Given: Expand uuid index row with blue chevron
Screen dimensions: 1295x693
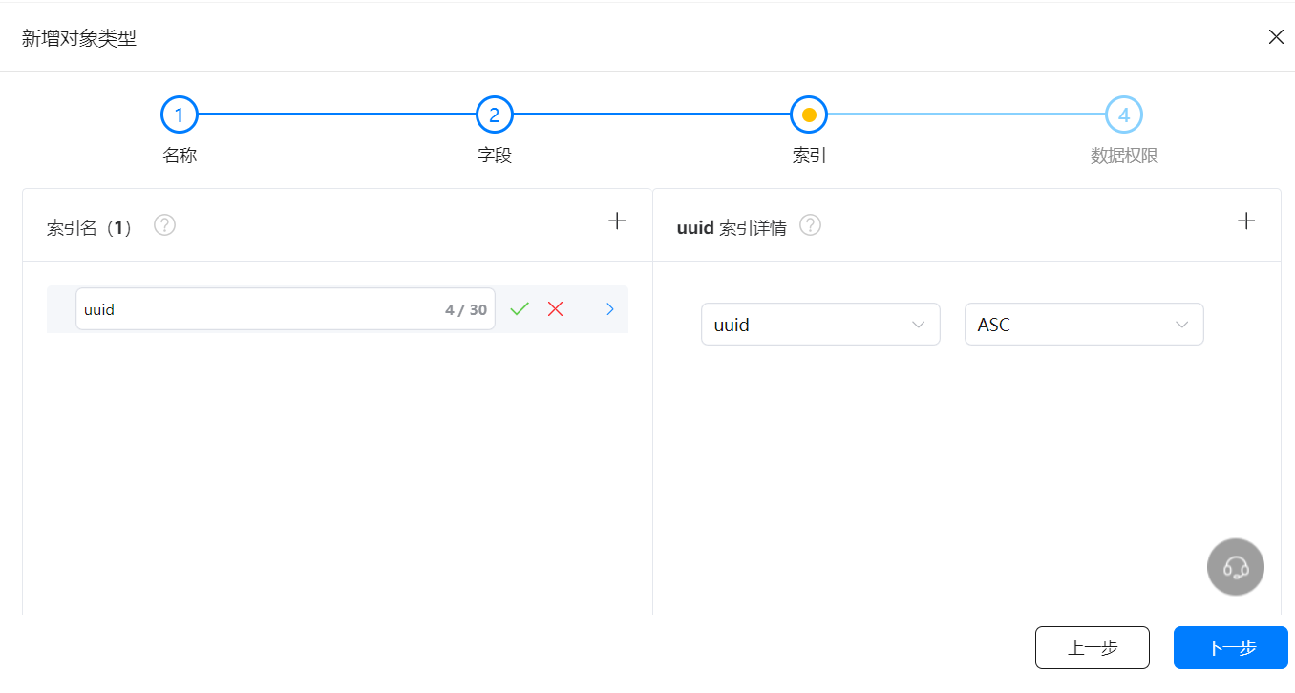Looking at the screenshot, I should point(610,309).
